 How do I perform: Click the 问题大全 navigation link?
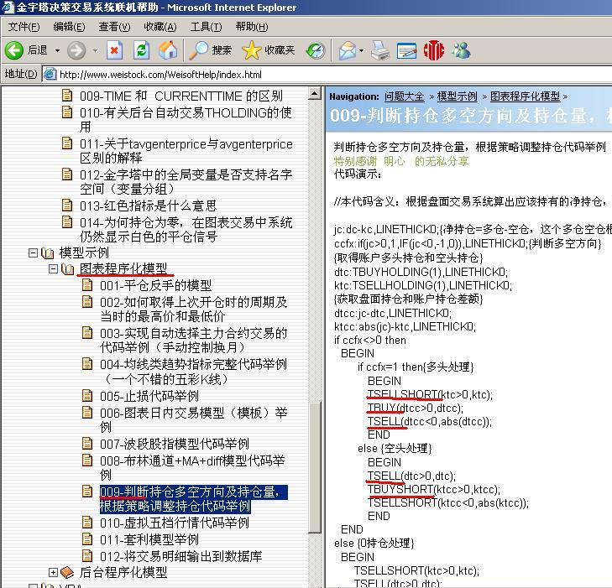pos(405,96)
